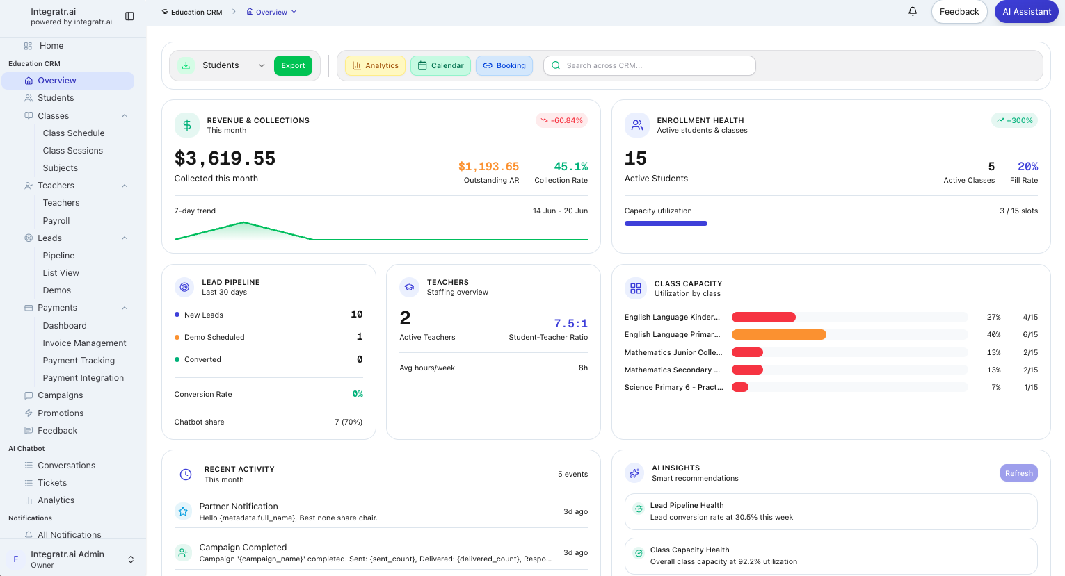Go to Class Sessions page
Viewport: 1065px width, 576px height.
pos(73,151)
